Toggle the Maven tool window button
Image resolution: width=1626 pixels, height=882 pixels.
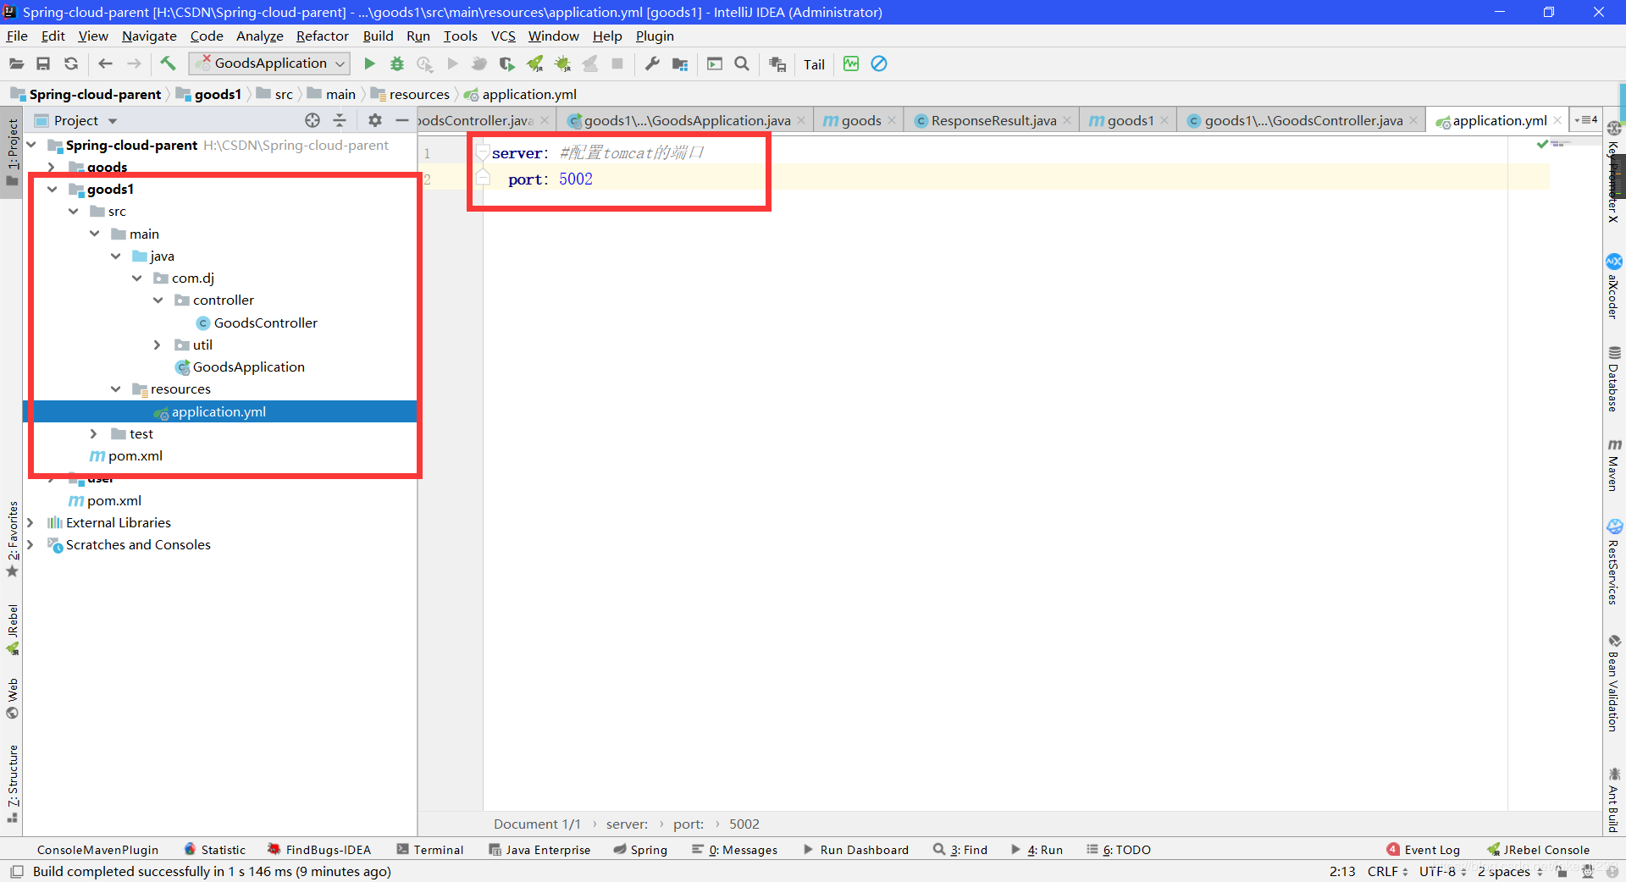point(1614,465)
